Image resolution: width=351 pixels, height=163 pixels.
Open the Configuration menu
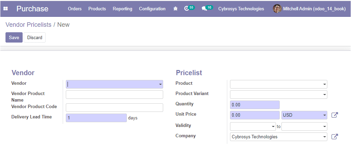click(x=152, y=9)
